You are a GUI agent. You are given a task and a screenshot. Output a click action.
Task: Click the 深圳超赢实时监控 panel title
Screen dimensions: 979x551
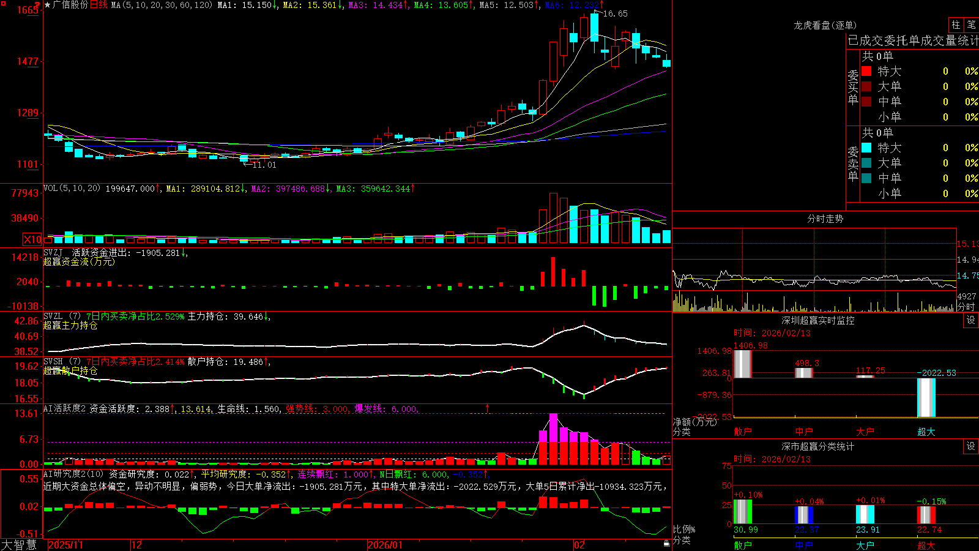pyautogui.click(x=818, y=320)
